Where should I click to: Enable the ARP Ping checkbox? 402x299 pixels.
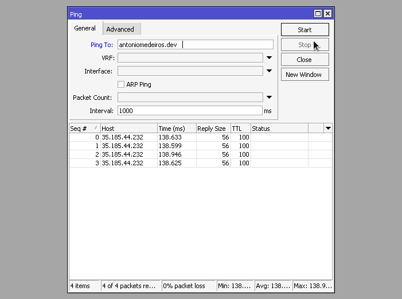pos(121,84)
